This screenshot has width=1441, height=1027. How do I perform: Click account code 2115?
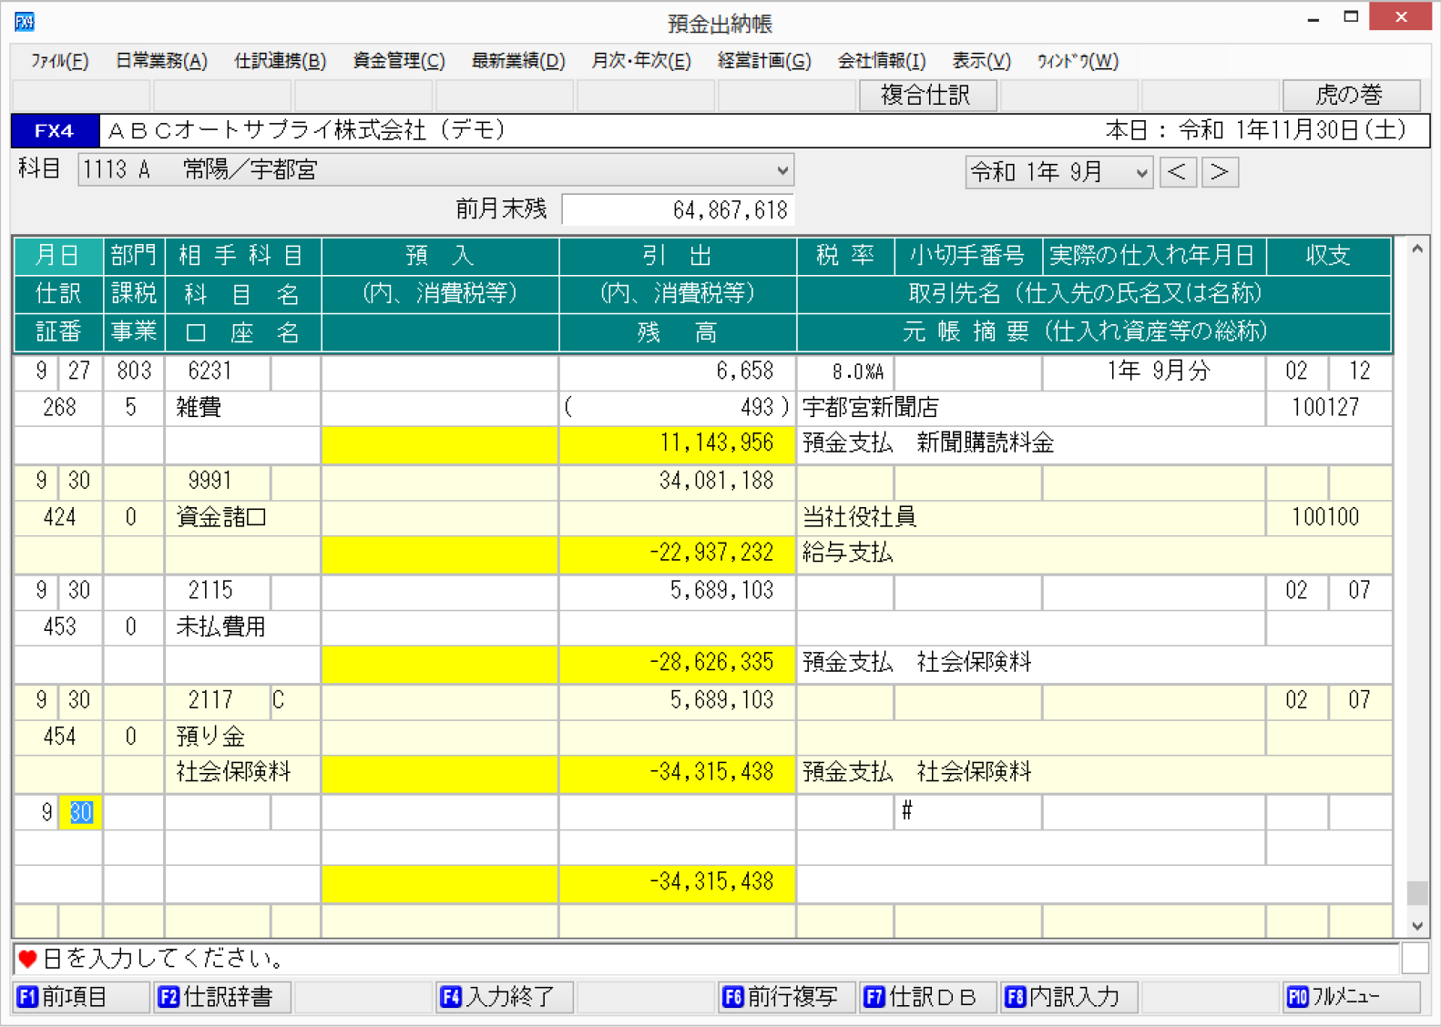[210, 590]
